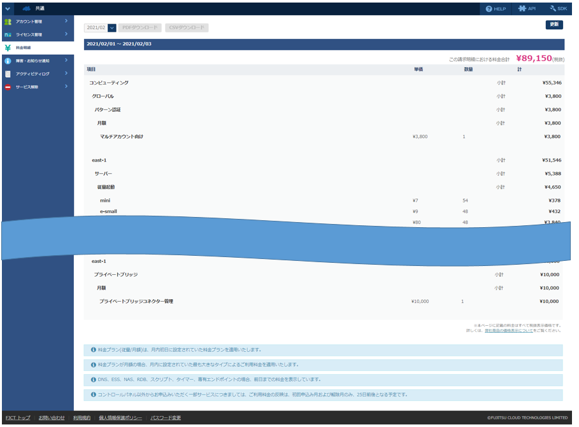Click the ライセンス管理 card icon
Screen dimensions: 579x427
8,34
